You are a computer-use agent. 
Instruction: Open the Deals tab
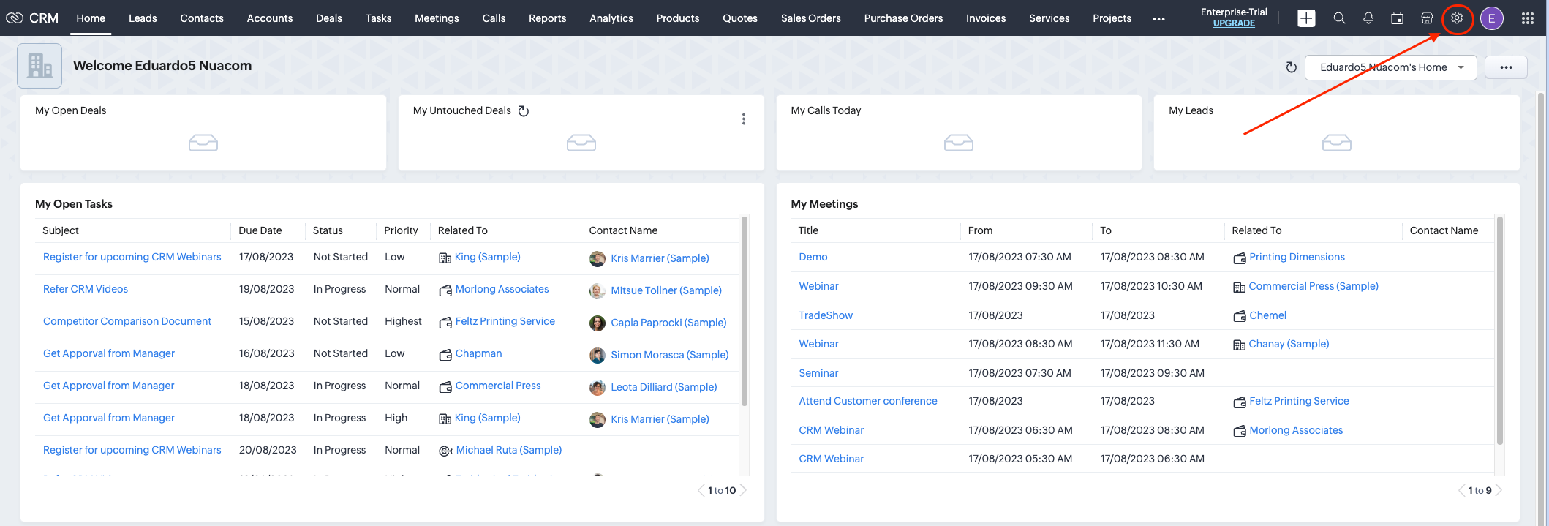click(329, 18)
